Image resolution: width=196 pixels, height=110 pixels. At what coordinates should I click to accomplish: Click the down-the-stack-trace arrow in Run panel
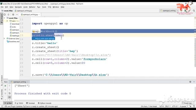[x=9, y=90]
